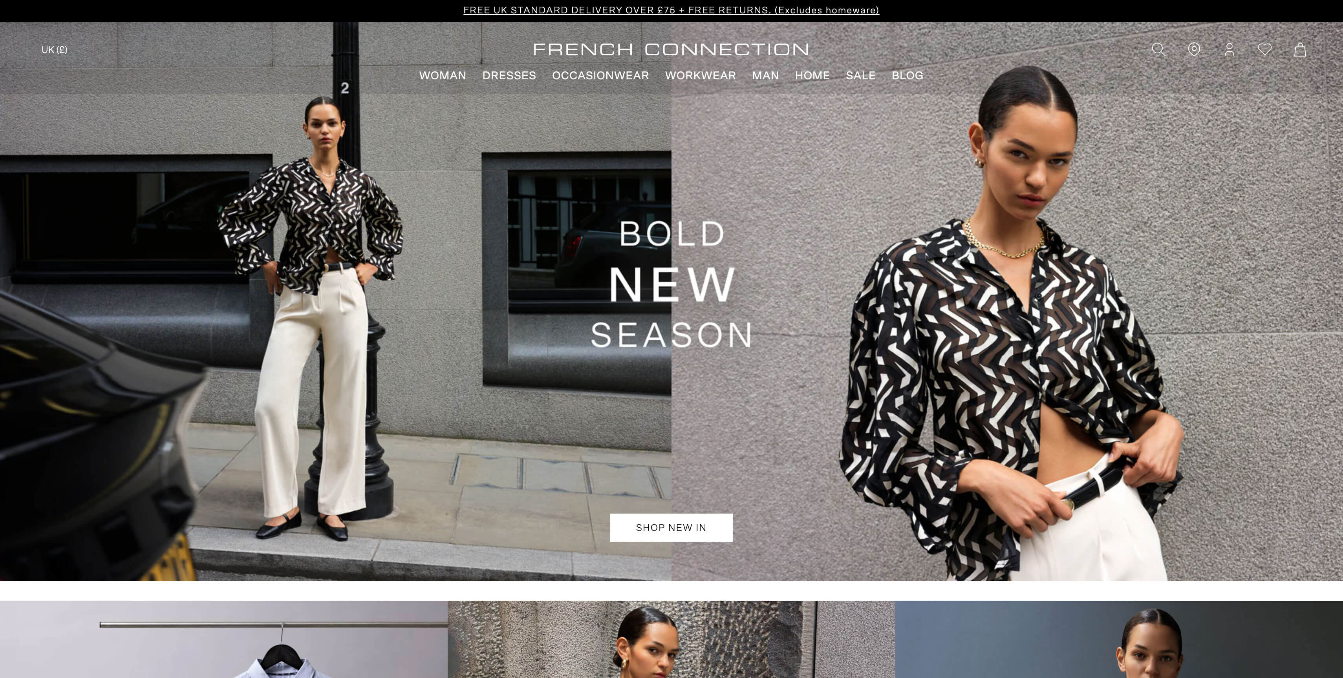The width and height of the screenshot is (1343, 678).
Task: Open the BLOG link
Action: click(907, 75)
